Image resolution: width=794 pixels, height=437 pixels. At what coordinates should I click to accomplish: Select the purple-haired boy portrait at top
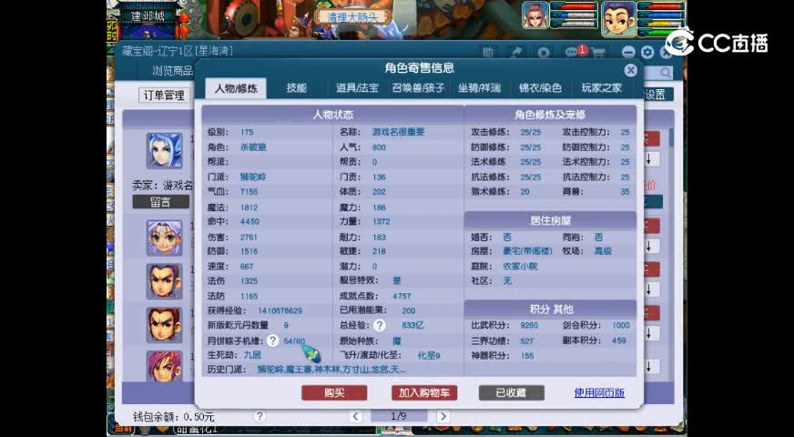pyautogui.click(x=618, y=19)
